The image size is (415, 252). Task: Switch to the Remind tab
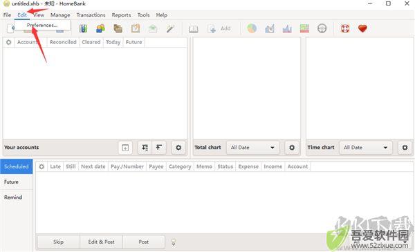[x=17, y=197]
